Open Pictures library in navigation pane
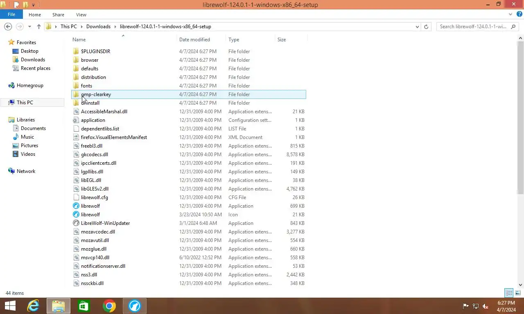Screen dimensions: 524x314 [29, 146]
